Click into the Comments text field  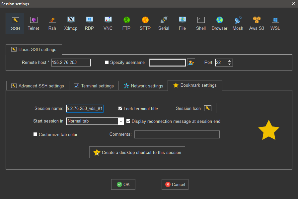(177, 134)
